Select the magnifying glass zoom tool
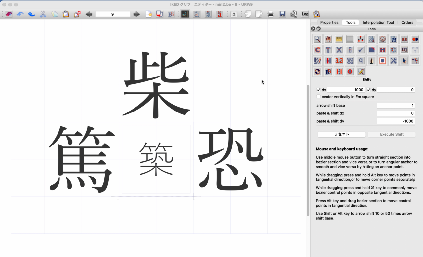423x257 pixels. tap(317, 39)
